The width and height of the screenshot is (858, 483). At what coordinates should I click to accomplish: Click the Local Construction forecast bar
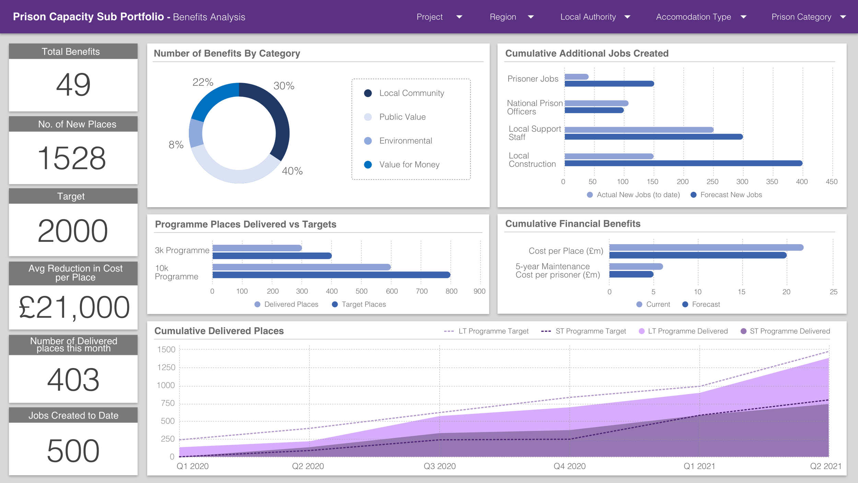tap(683, 163)
